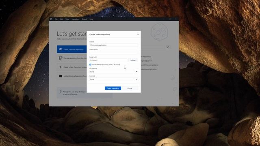260x146 pixels.
Task: Open the Help menu
Action: click(x=91, y=19)
